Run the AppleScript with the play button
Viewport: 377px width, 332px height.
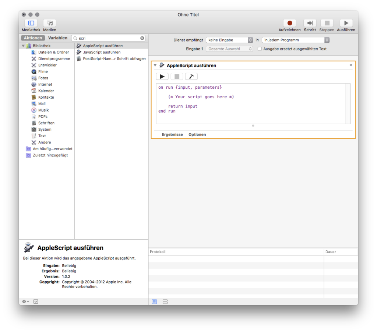click(x=162, y=77)
